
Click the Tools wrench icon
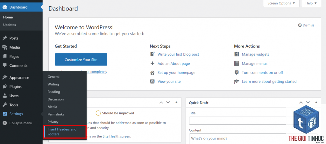pos(5,105)
